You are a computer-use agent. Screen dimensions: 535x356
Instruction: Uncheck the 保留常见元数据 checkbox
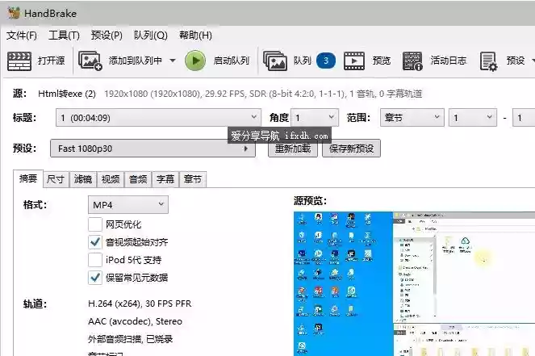click(x=95, y=278)
